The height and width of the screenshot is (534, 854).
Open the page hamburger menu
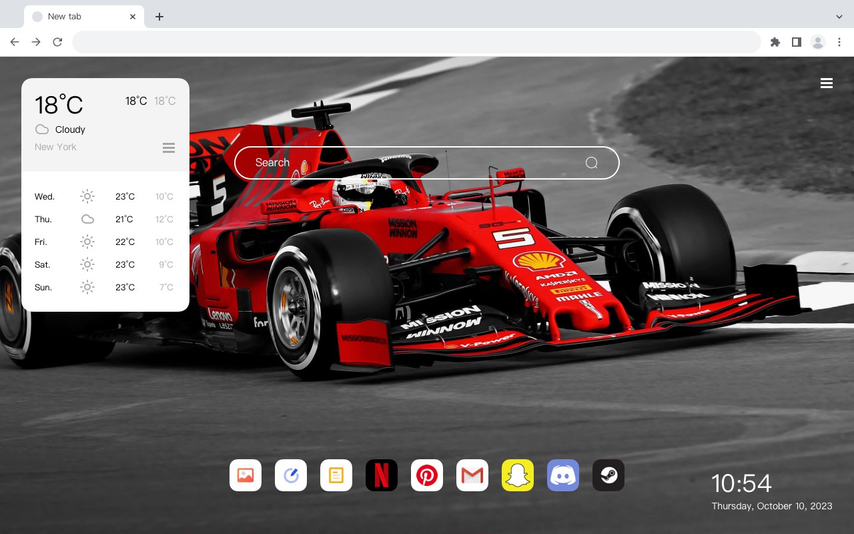pyautogui.click(x=827, y=83)
